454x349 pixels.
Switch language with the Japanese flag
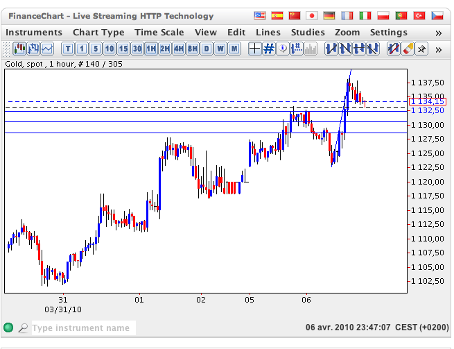313,15
